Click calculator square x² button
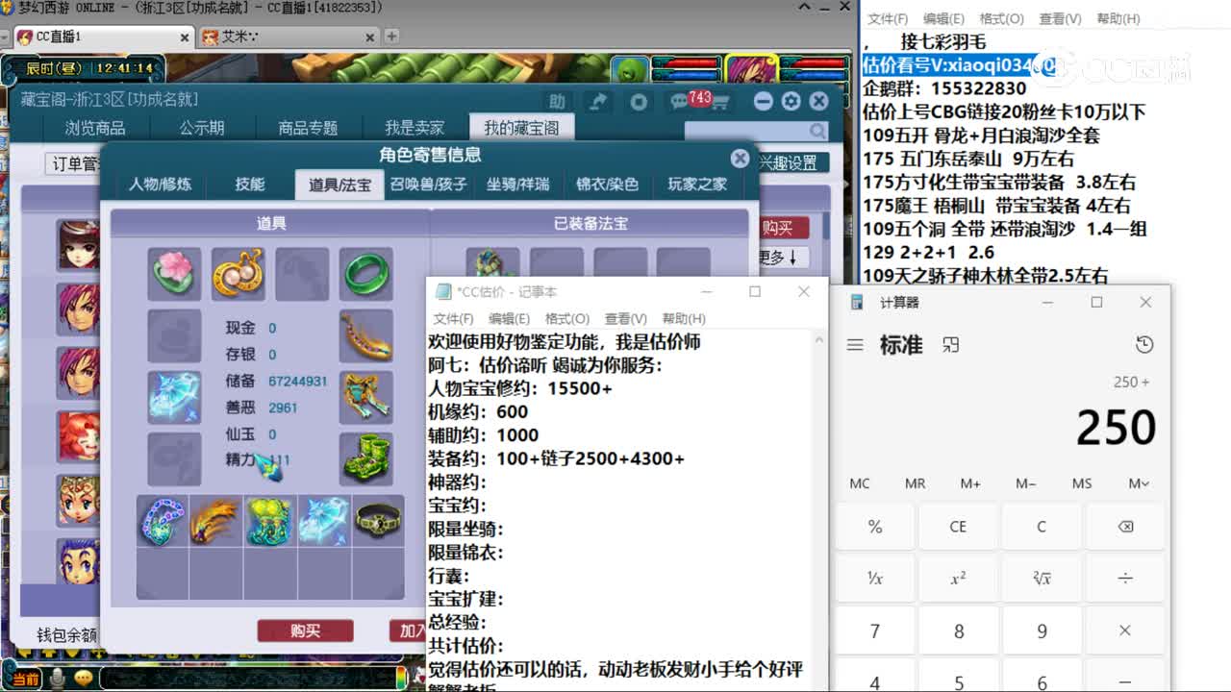1231x692 pixels. coord(958,579)
